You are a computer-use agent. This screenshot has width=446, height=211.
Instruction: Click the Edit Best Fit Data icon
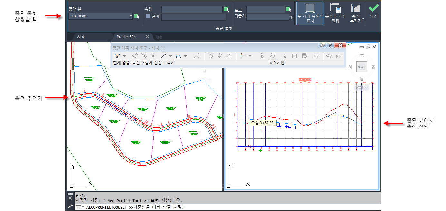[273, 56]
